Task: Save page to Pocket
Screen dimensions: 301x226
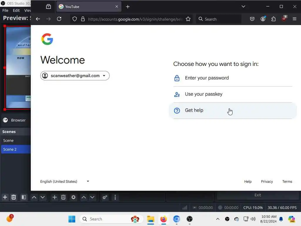Action: pyautogui.click(x=252, y=19)
